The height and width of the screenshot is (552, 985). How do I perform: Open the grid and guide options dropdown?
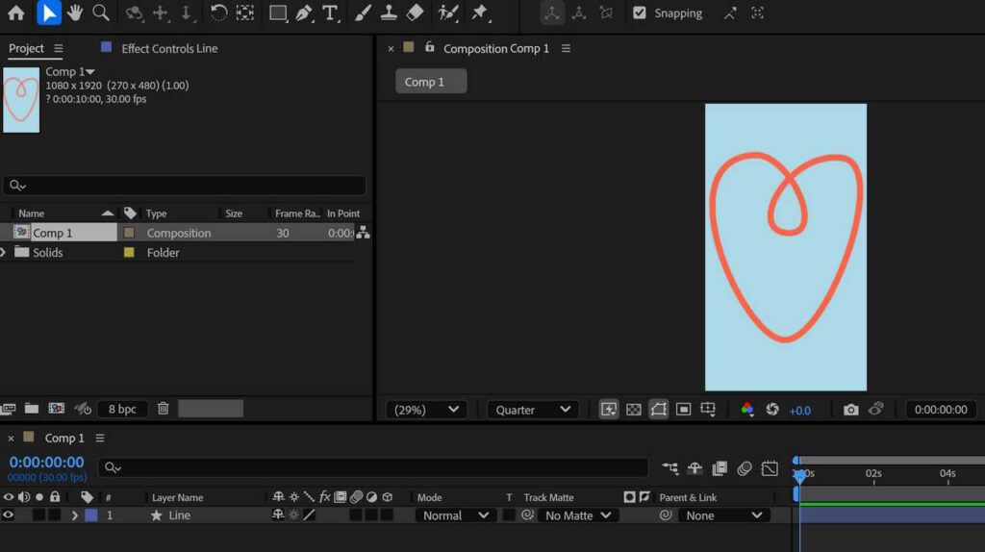coord(708,410)
